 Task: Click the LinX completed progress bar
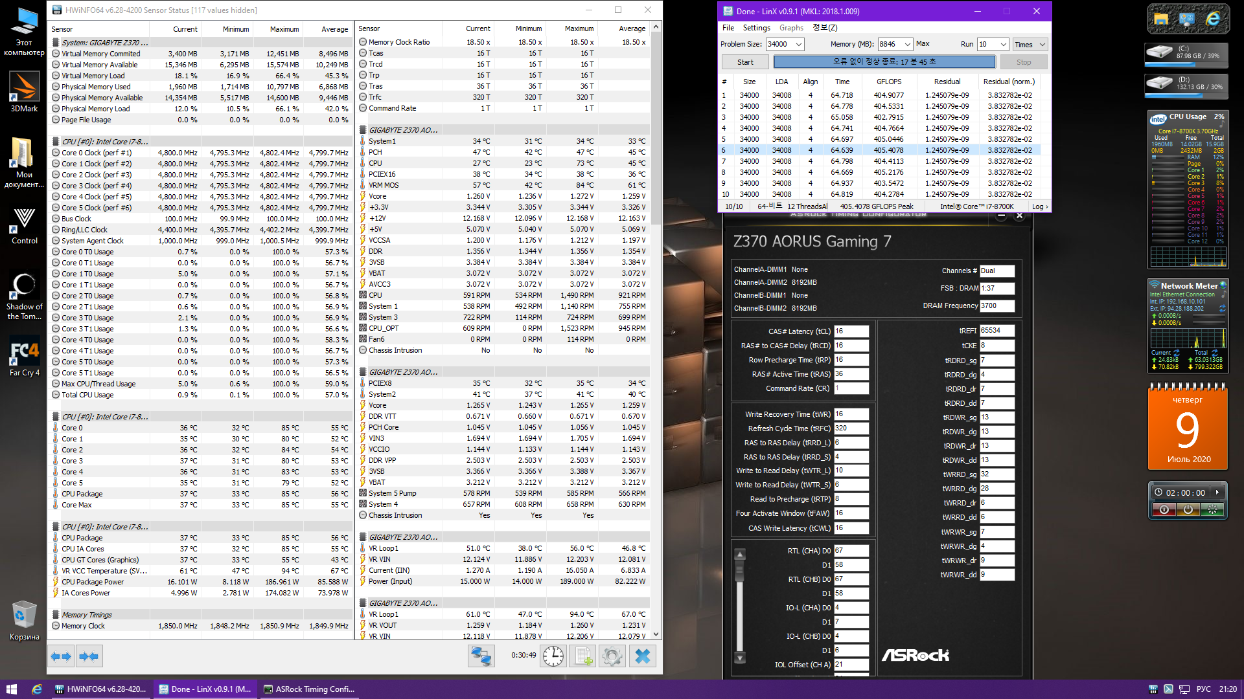coord(884,61)
